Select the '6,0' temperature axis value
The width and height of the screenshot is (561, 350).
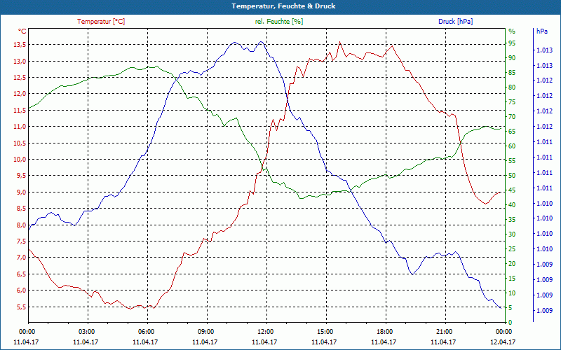click(x=21, y=290)
